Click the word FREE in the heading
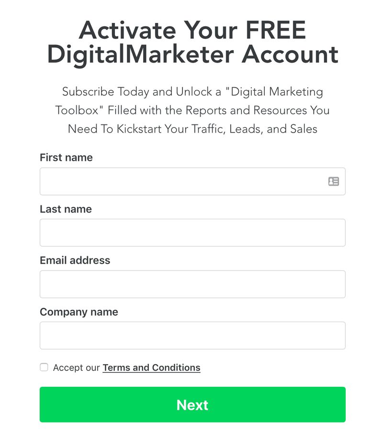Image resolution: width=383 pixels, height=448 pixels. coord(276,30)
